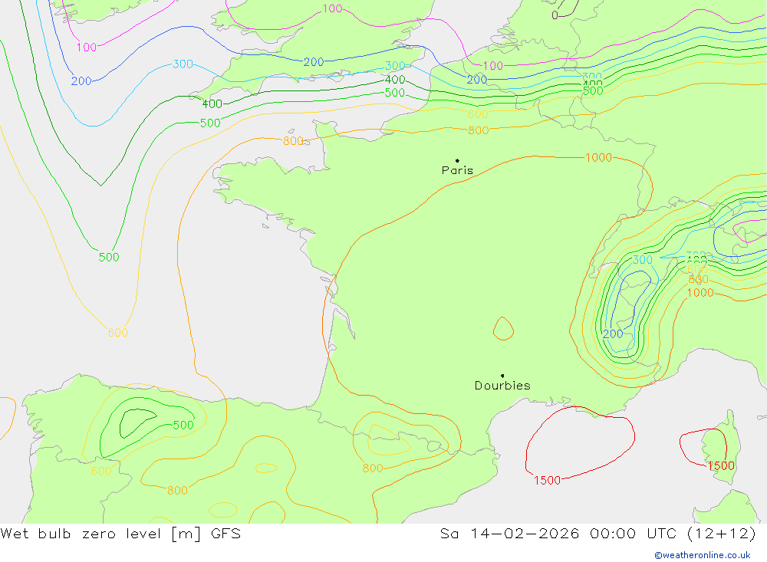Click the 1500 contour label in the Mediterranean

(547, 480)
